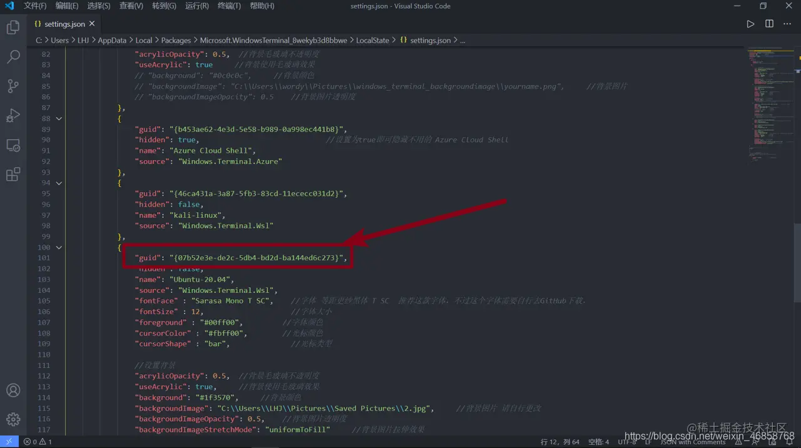Click the AppData breadcrumb segment
Screen dimensions: 801x448
pos(112,40)
